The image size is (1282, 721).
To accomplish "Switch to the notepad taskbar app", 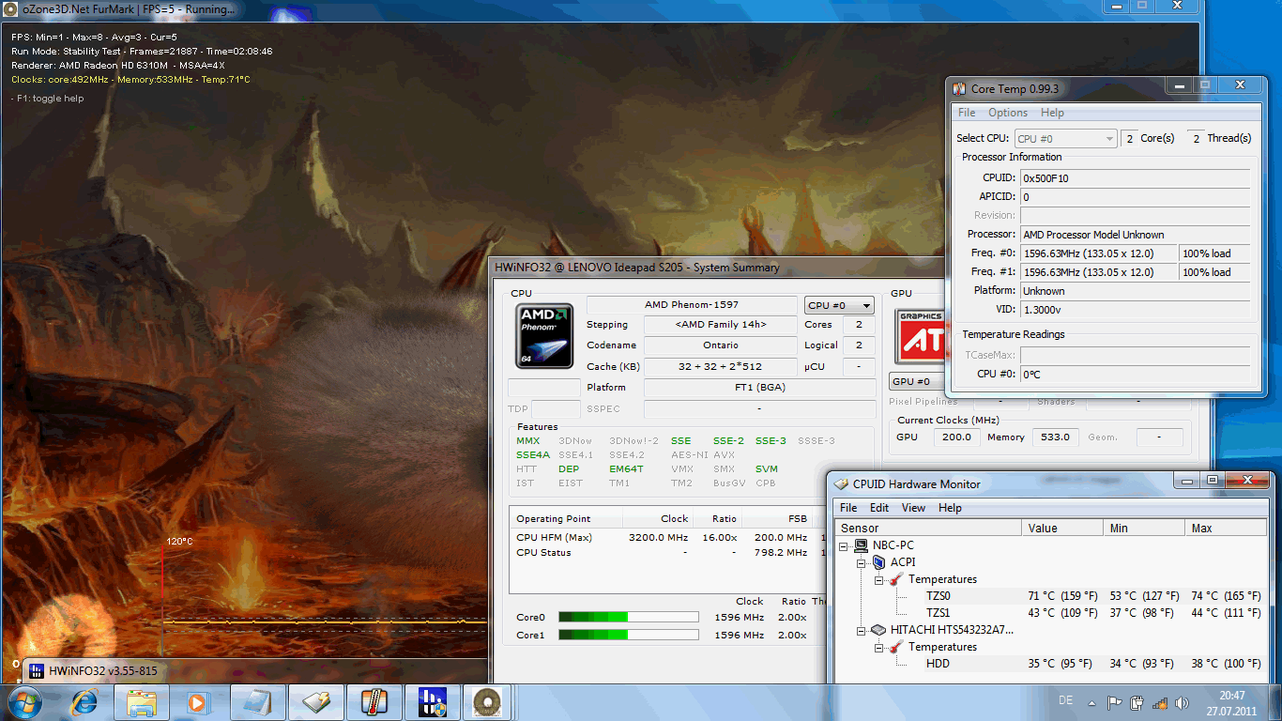I will (x=257, y=702).
